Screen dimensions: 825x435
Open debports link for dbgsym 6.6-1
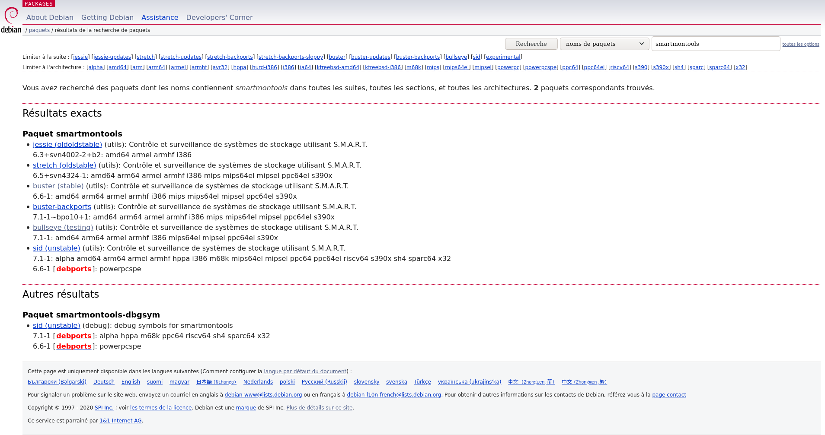pos(74,346)
